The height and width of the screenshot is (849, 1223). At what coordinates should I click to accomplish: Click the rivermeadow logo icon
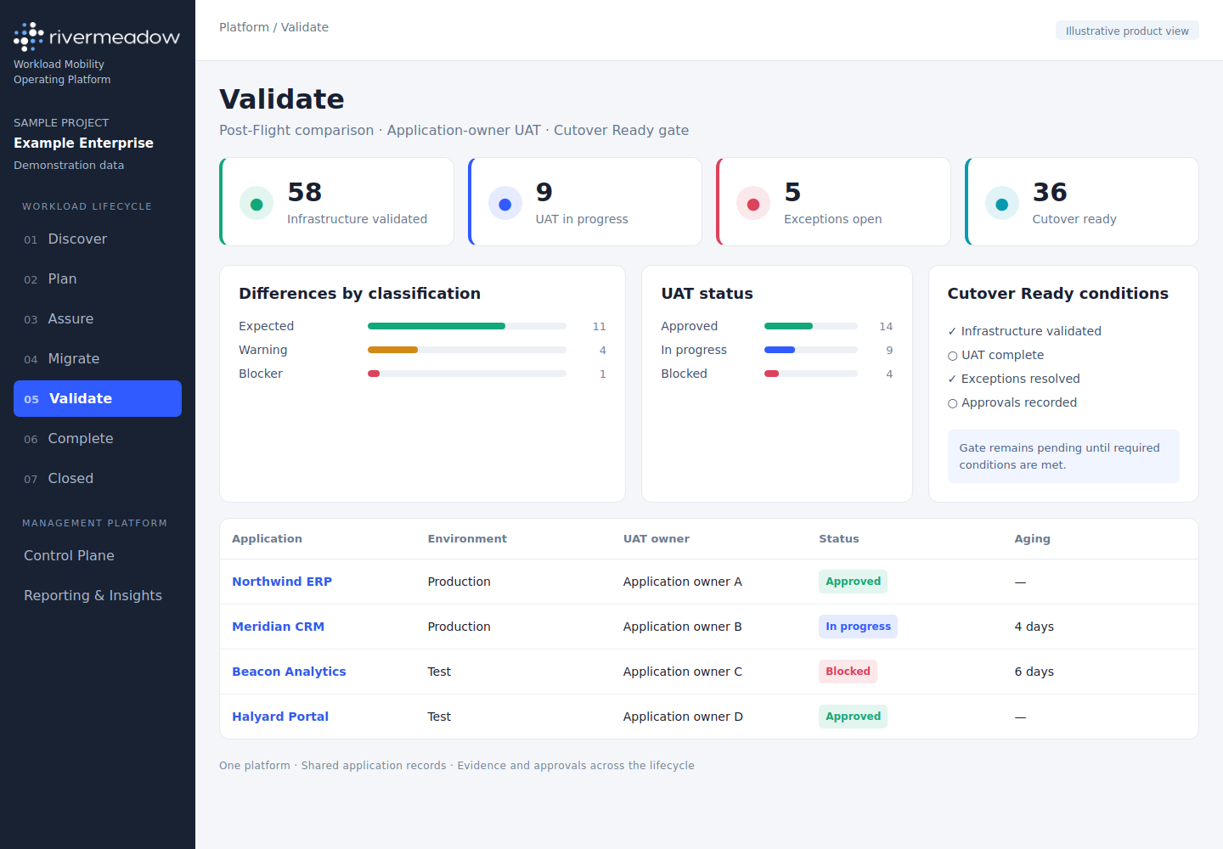pos(29,37)
